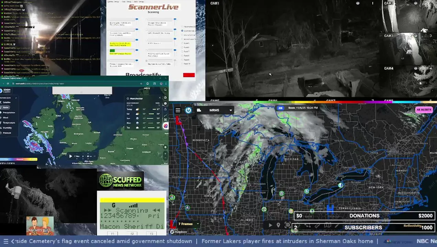The height and width of the screenshot is (247, 437).
Task: Click Zoom Earth share icon
Action: coord(165,109)
